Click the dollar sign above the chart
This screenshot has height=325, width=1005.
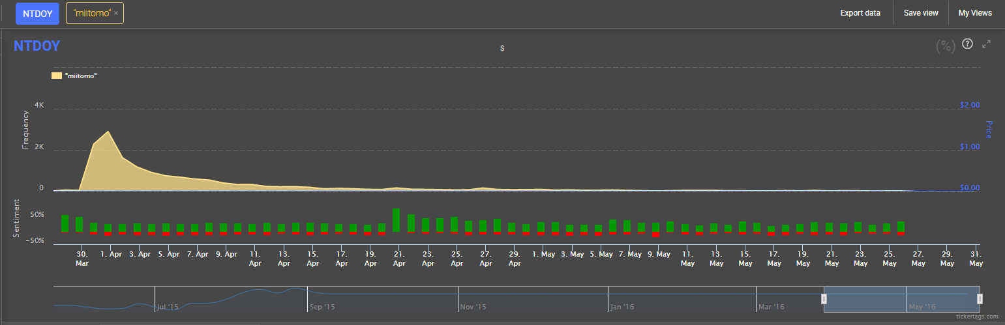(502, 48)
